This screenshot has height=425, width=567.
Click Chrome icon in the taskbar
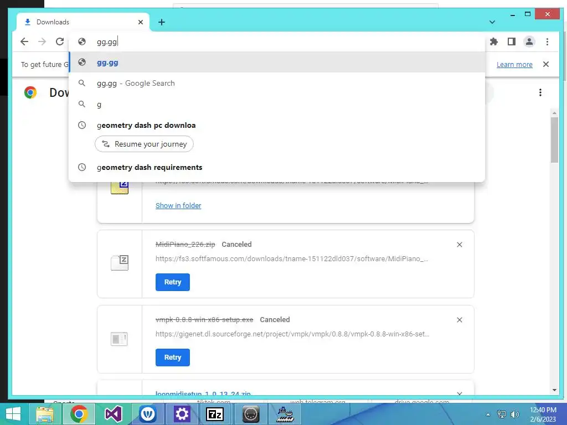pyautogui.click(x=79, y=414)
